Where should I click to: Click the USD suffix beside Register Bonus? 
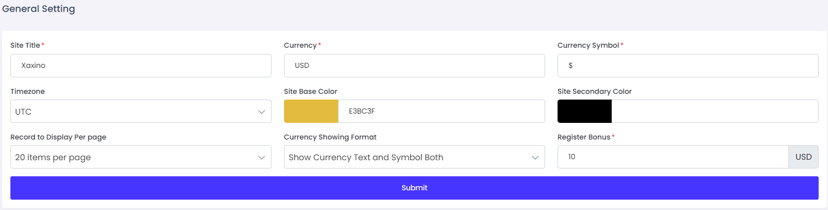804,157
